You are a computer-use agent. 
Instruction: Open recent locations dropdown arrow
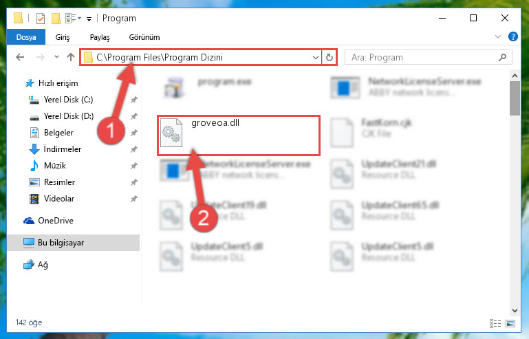coord(56,57)
